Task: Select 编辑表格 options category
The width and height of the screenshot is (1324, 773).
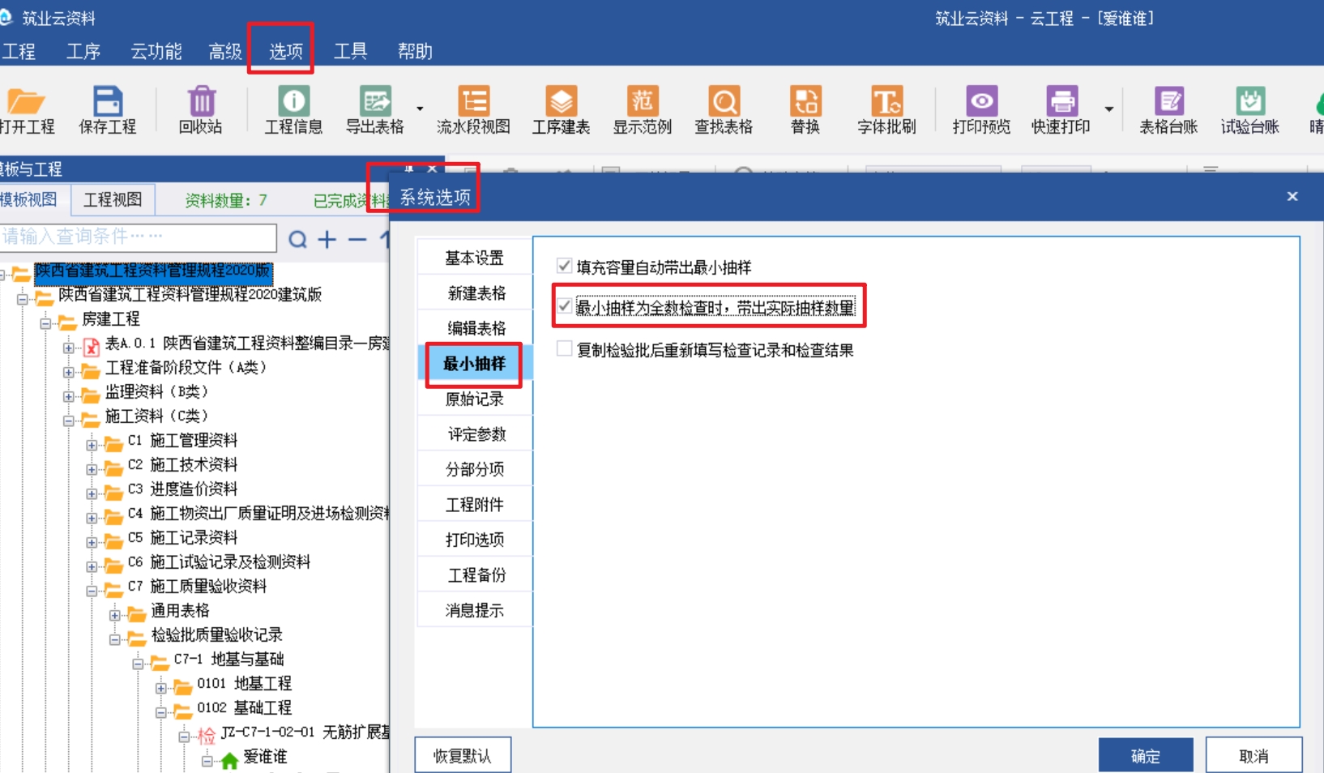Action: click(475, 328)
